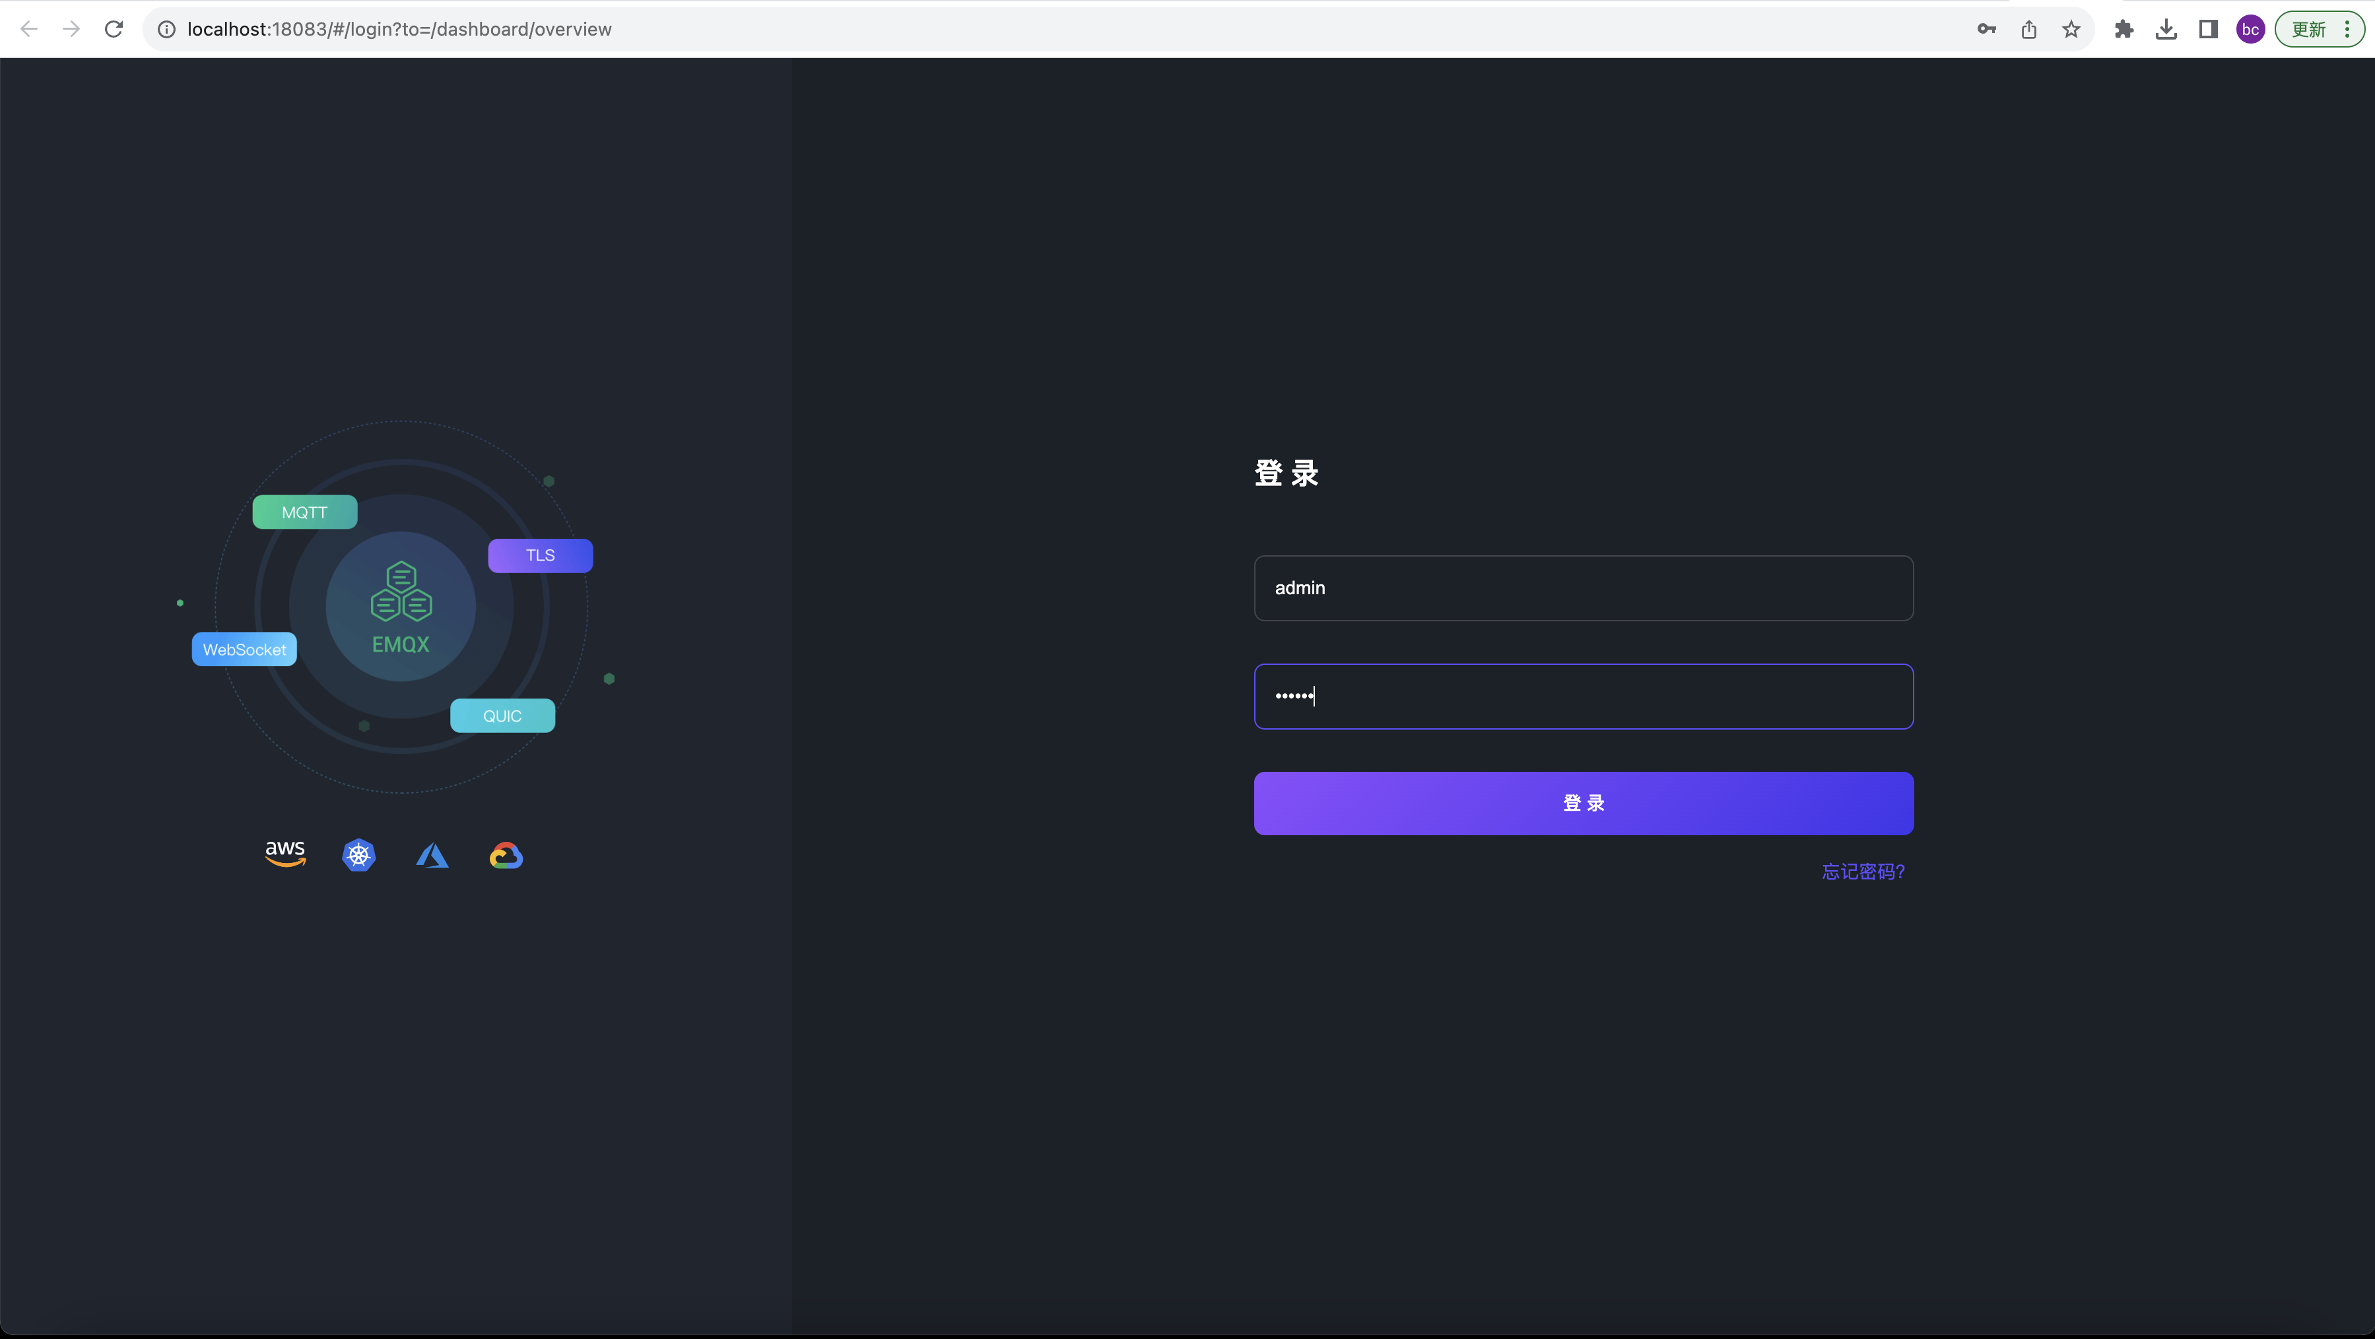Click the Kubernetes wheel logo icon
Image resolution: width=2375 pixels, height=1339 pixels.
coord(358,855)
